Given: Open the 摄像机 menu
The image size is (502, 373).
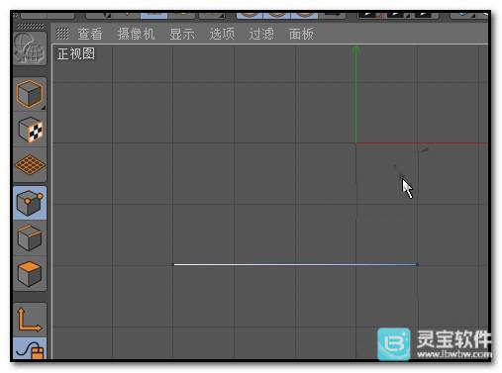Looking at the screenshot, I should (136, 34).
